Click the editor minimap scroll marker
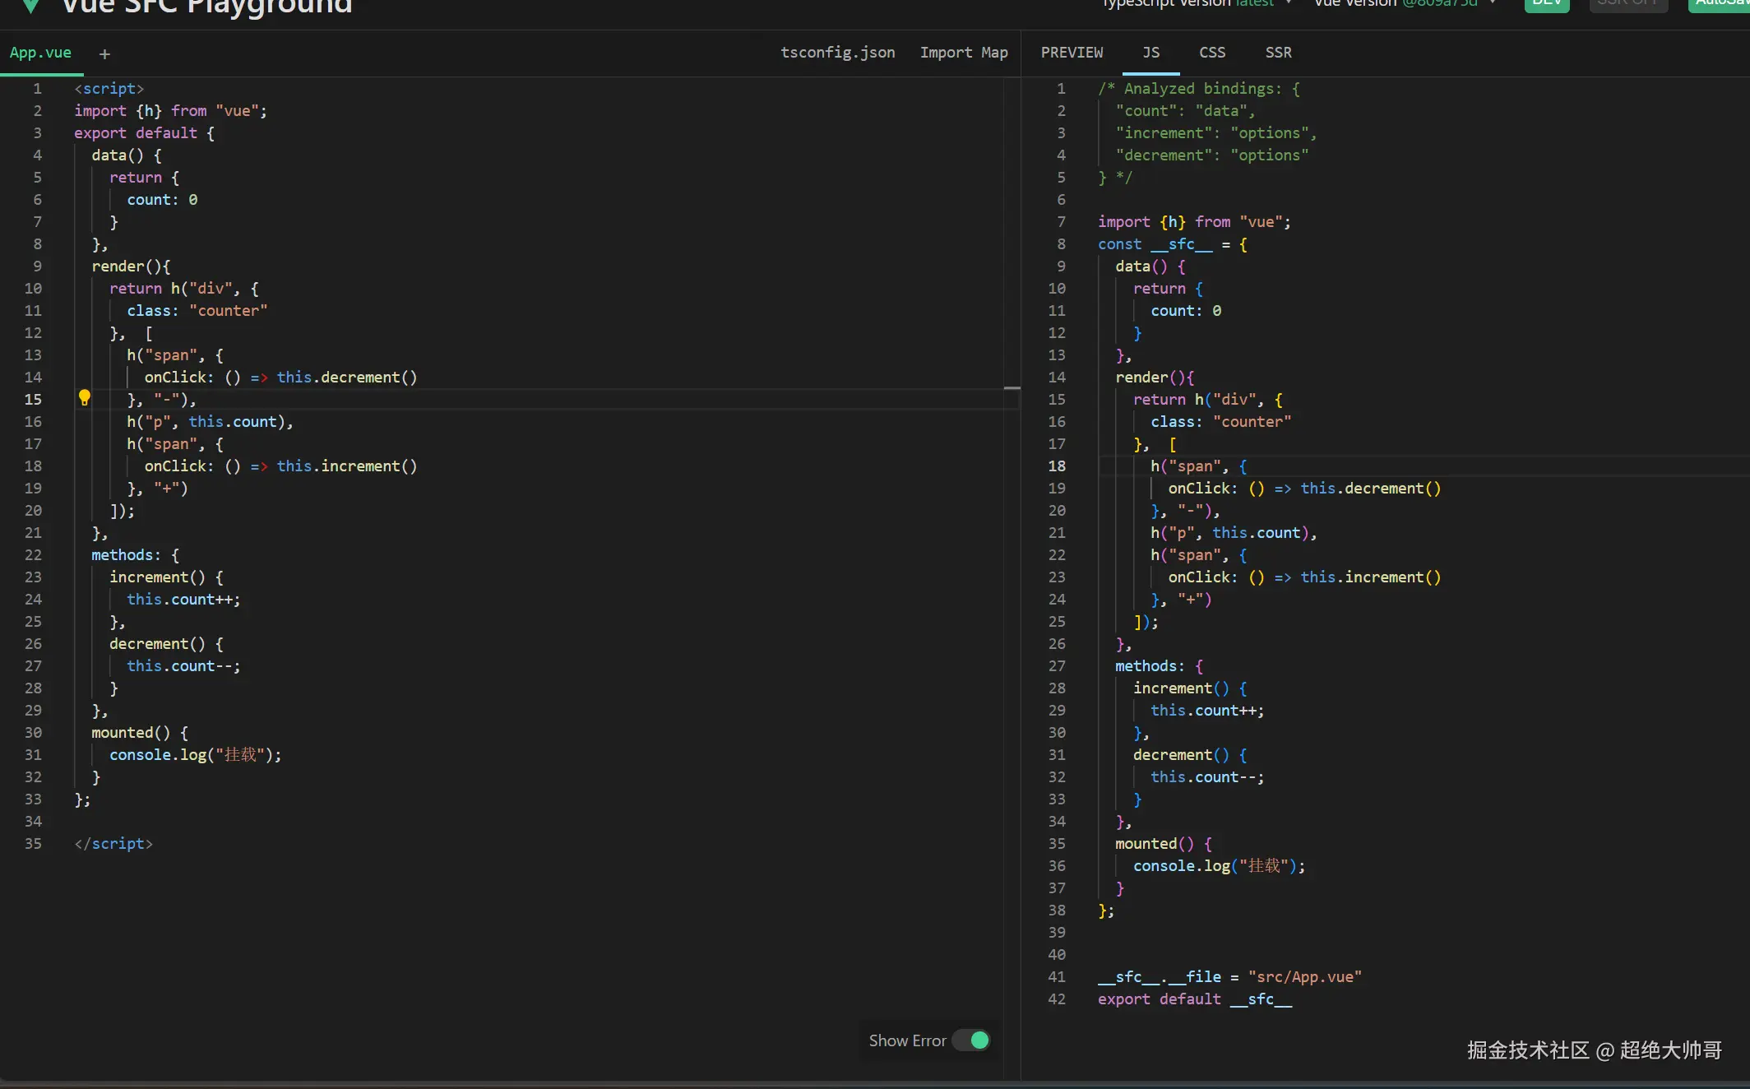1750x1089 pixels. point(1012,387)
